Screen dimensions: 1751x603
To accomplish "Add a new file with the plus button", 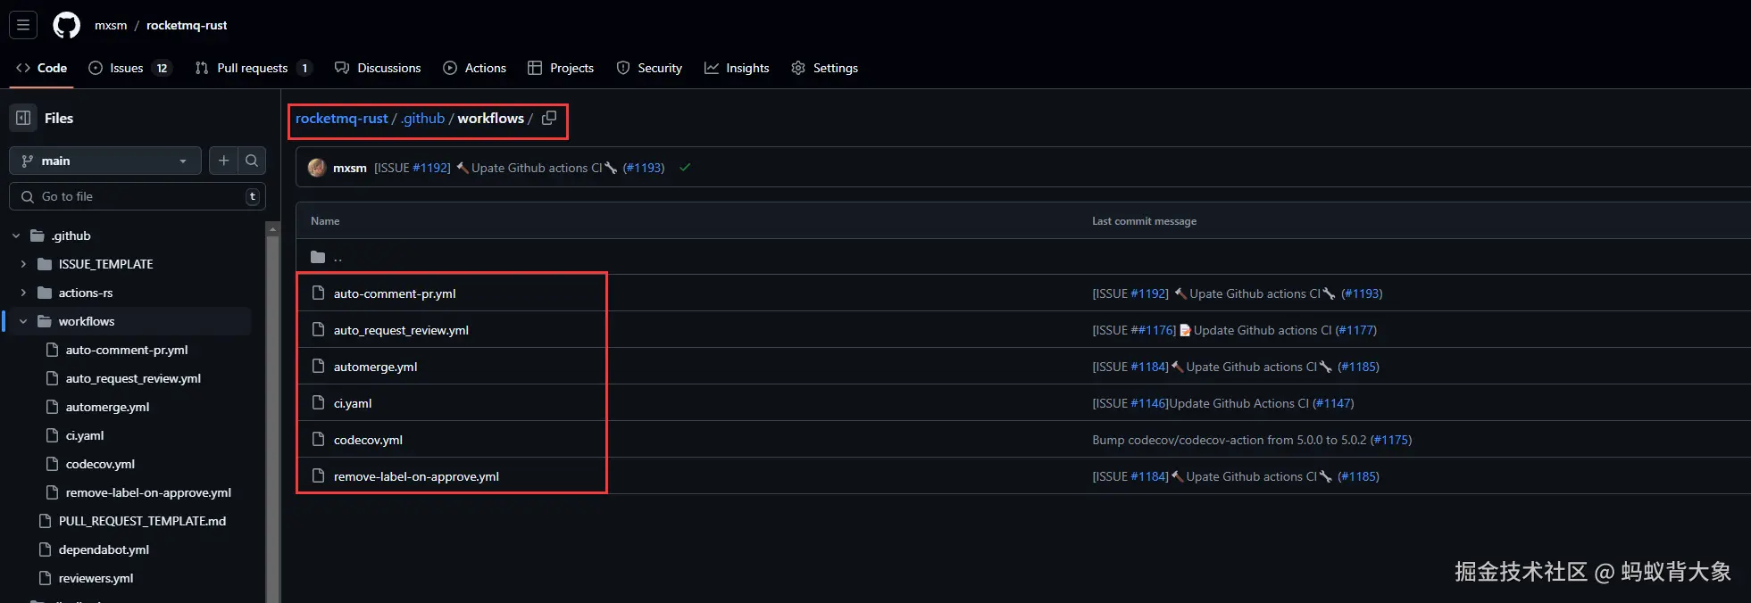I will [224, 161].
